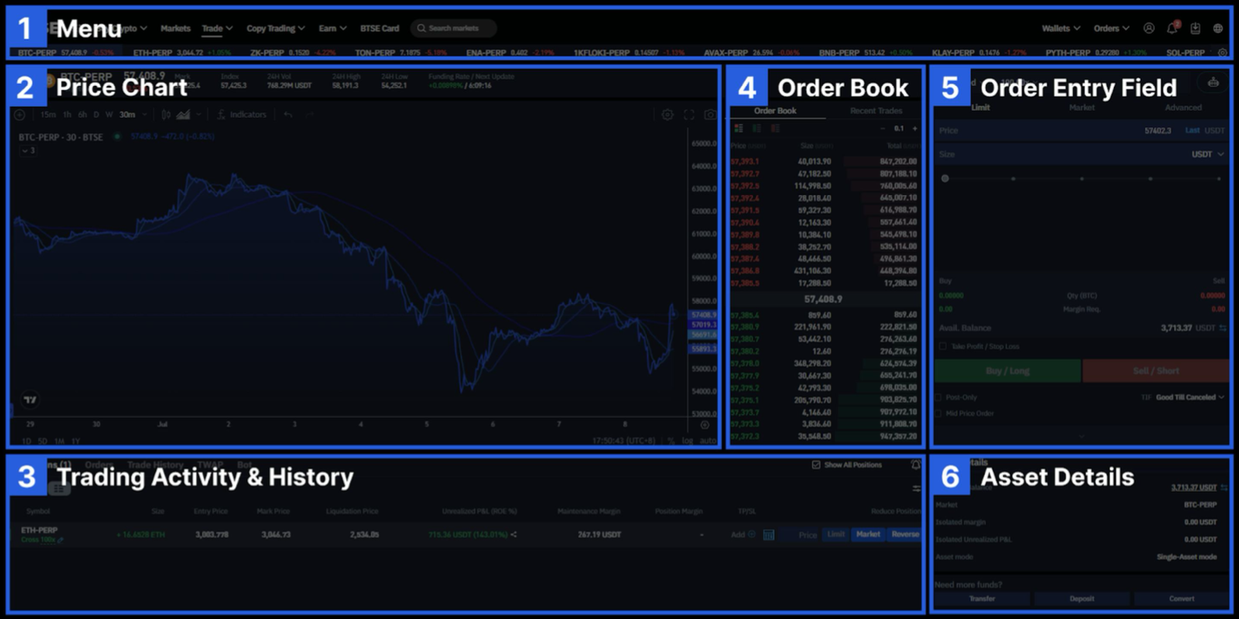Click the order size slider handle
1239x619 pixels.
[x=945, y=178]
